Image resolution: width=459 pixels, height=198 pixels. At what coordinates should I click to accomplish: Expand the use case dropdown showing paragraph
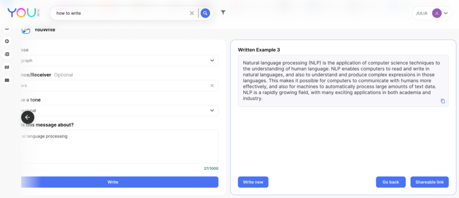coord(212,60)
